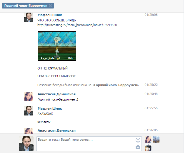Open the As_of_toda...gif Squidward attachment
This screenshot has height=153, width=188.
57,46
